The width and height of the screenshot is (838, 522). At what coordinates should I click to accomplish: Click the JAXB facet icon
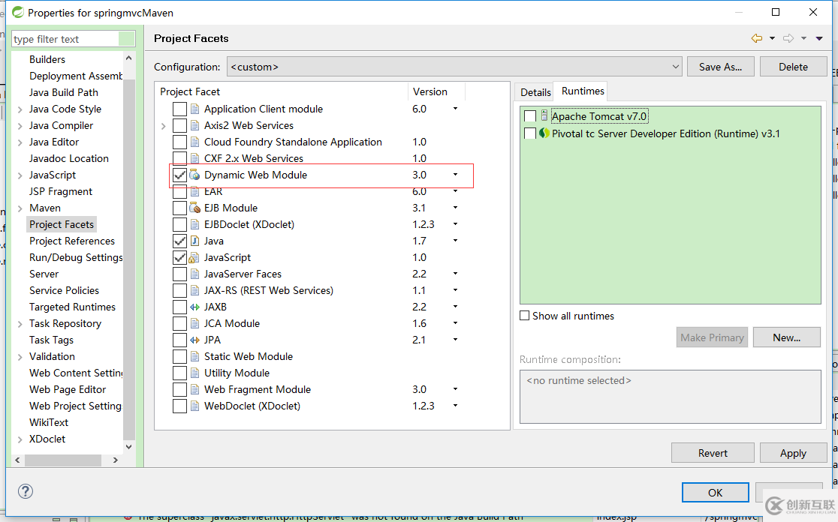[x=195, y=307]
